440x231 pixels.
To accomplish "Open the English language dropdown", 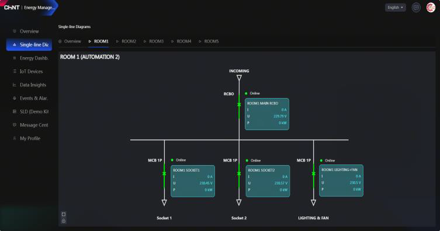I will [x=395, y=8].
